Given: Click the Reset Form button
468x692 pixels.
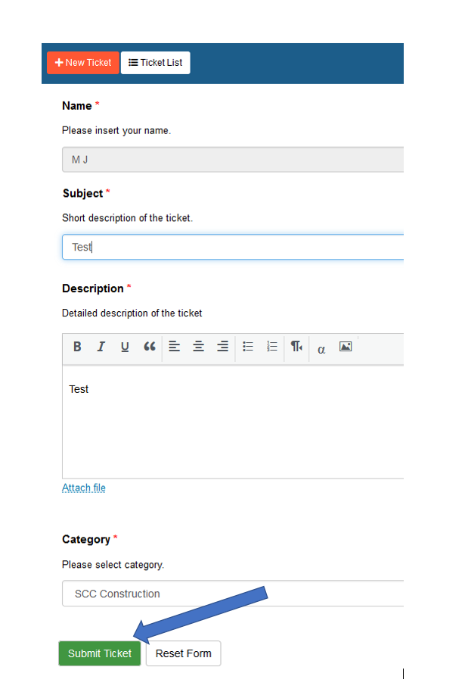Looking at the screenshot, I should tap(183, 653).
